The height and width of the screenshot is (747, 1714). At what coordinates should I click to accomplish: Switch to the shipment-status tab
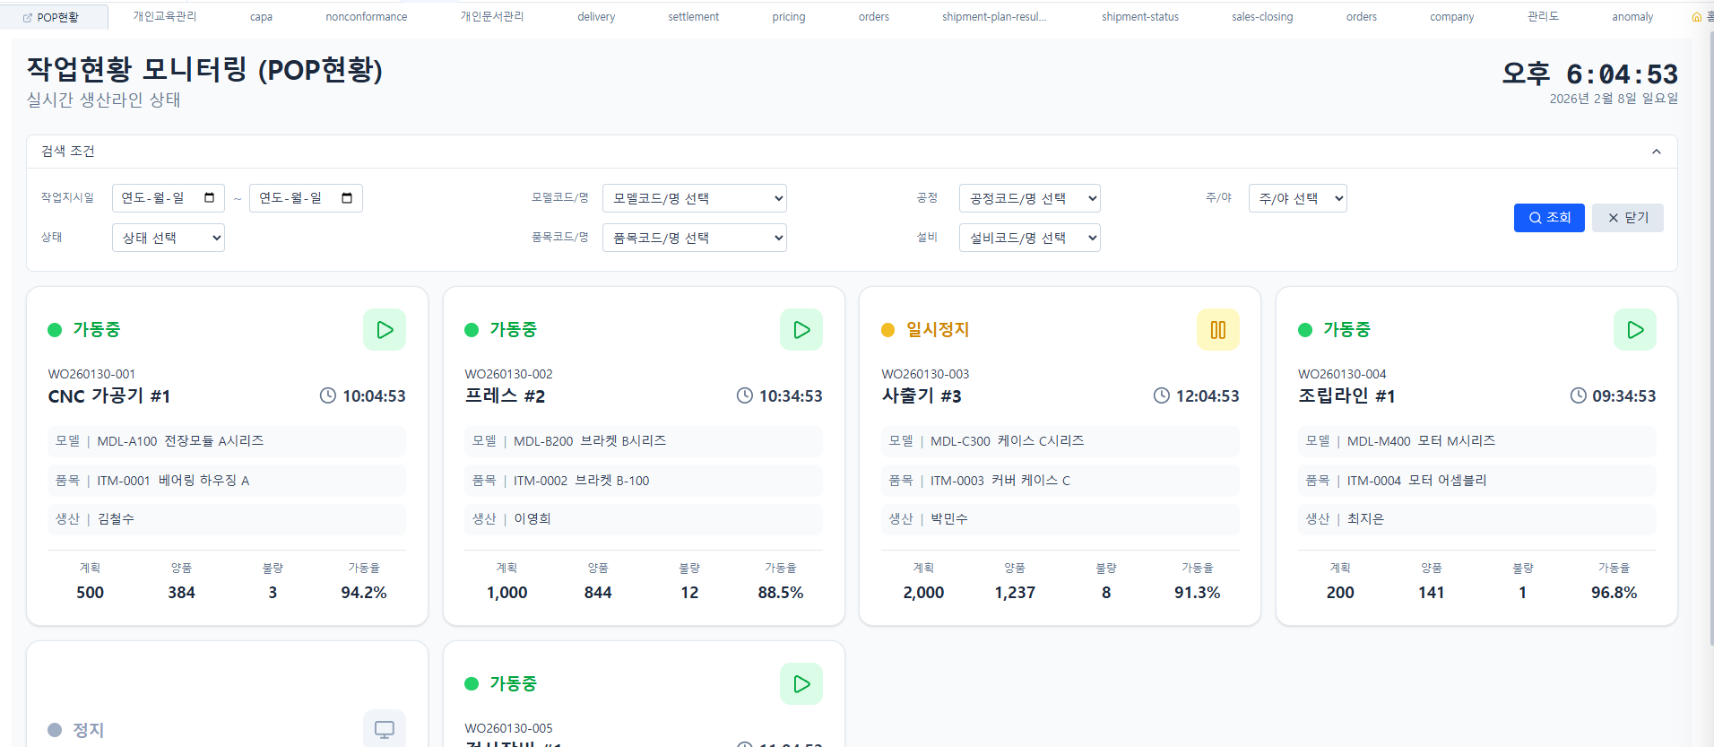pos(1139,17)
